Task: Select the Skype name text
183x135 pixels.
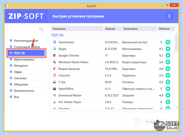Action: pos(62,49)
